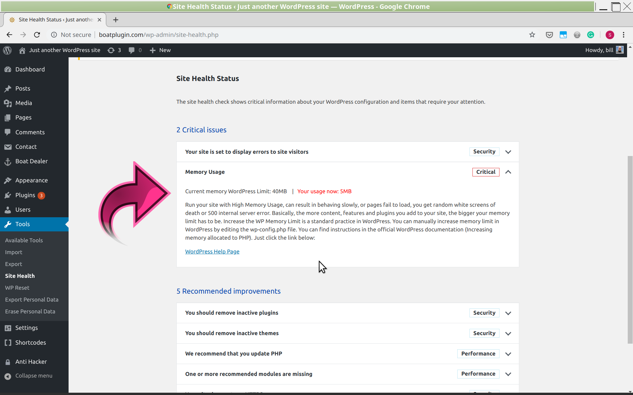Image resolution: width=633 pixels, height=395 pixels.
Task: Collapse the Memory Usage details
Action: tap(508, 172)
